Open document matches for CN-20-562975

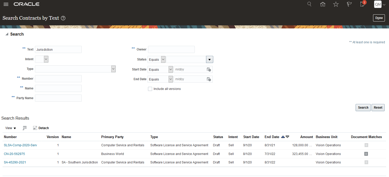coord(366,154)
